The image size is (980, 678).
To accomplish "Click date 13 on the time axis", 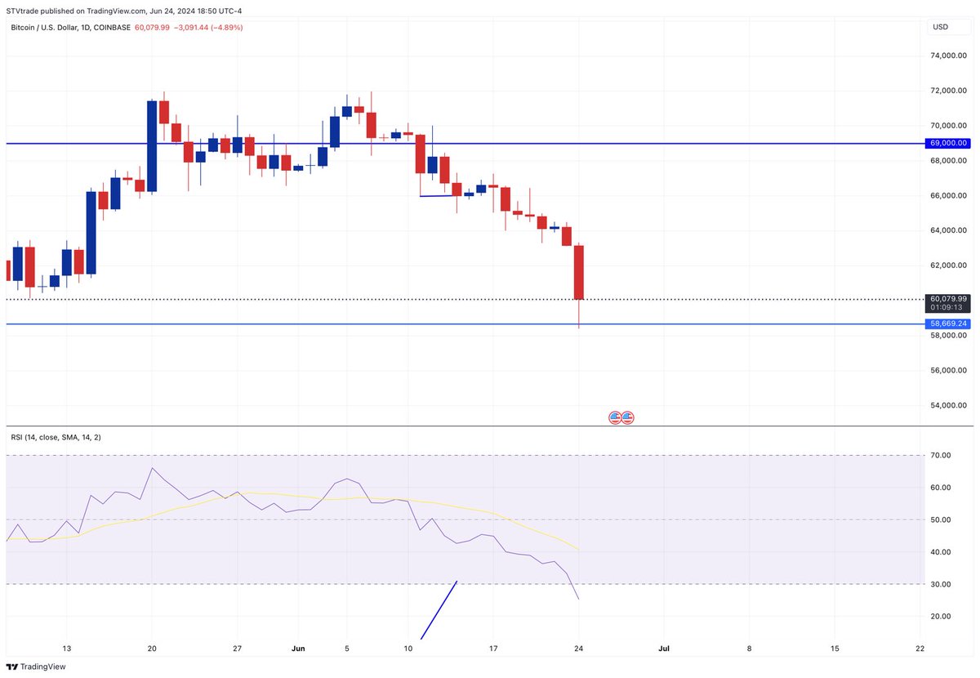I will pyautogui.click(x=67, y=649).
